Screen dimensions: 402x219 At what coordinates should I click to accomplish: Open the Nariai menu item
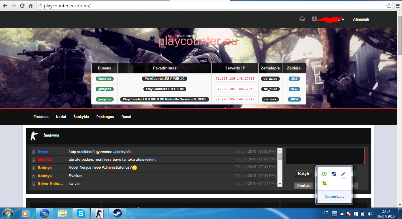click(61, 117)
